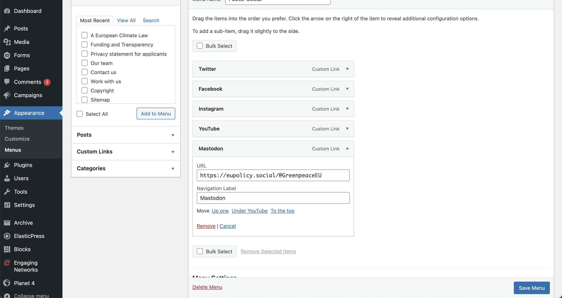Click the Save Menu button
The width and height of the screenshot is (562, 298).
[531, 288]
